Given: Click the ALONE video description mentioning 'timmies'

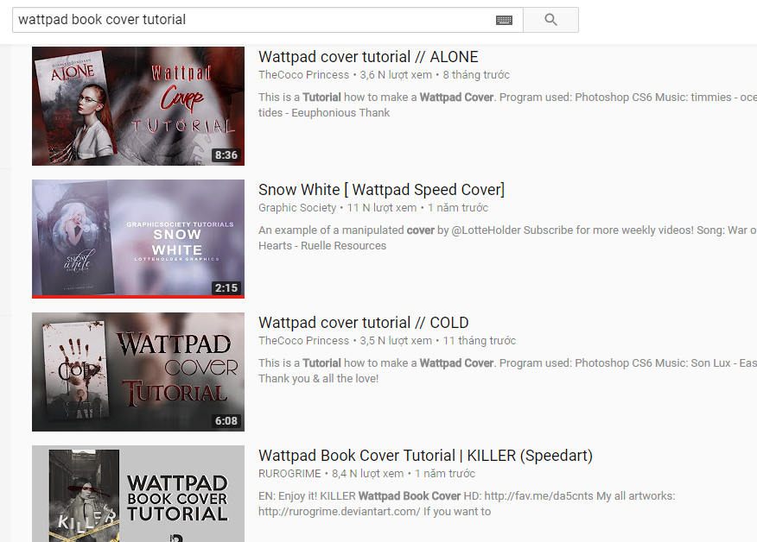Looking at the screenshot, I should pos(507,104).
